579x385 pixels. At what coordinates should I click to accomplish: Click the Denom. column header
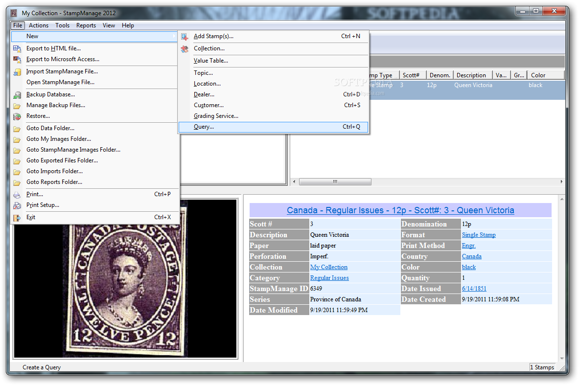click(x=440, y=75)
